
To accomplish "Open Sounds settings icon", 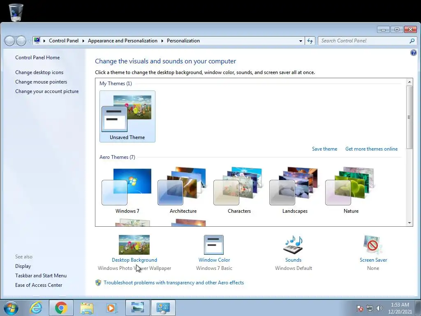I will [293, 244].
